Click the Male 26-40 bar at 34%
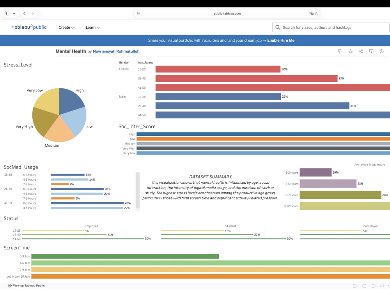 252,106
